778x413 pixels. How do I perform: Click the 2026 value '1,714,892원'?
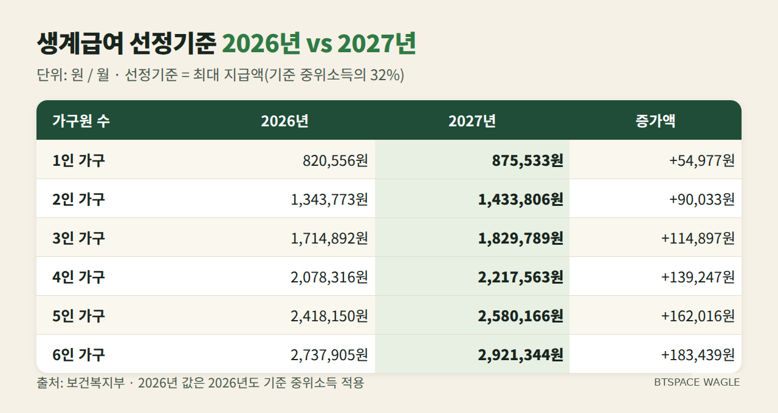click(330, 238)
